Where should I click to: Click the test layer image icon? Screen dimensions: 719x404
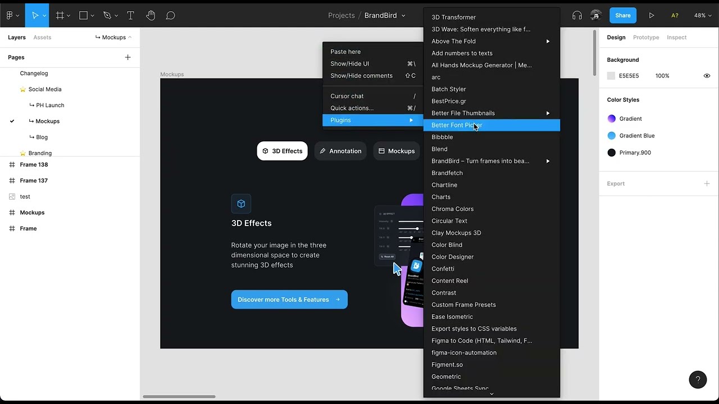click(x=12, y=196)
